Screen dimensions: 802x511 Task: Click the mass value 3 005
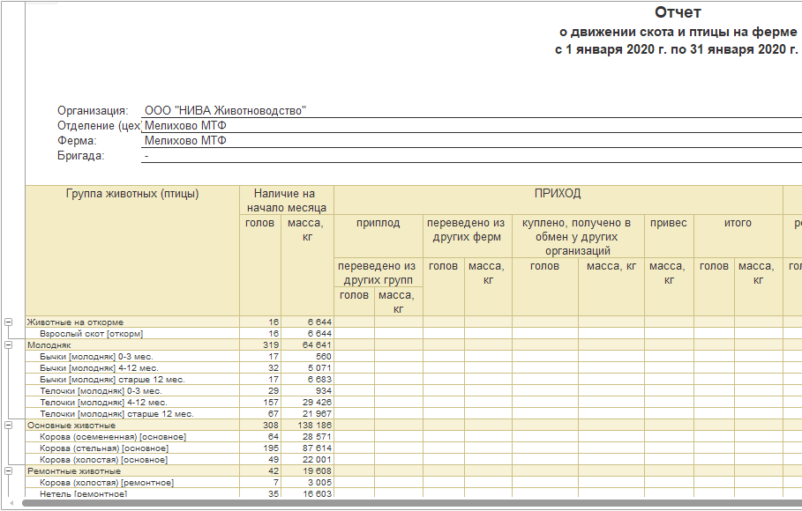coord(319,483)
